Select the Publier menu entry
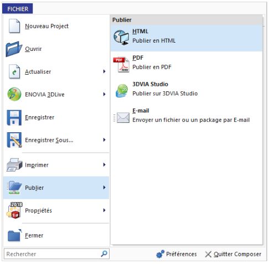Screen dimensions: 269x264 click(56, 188)
